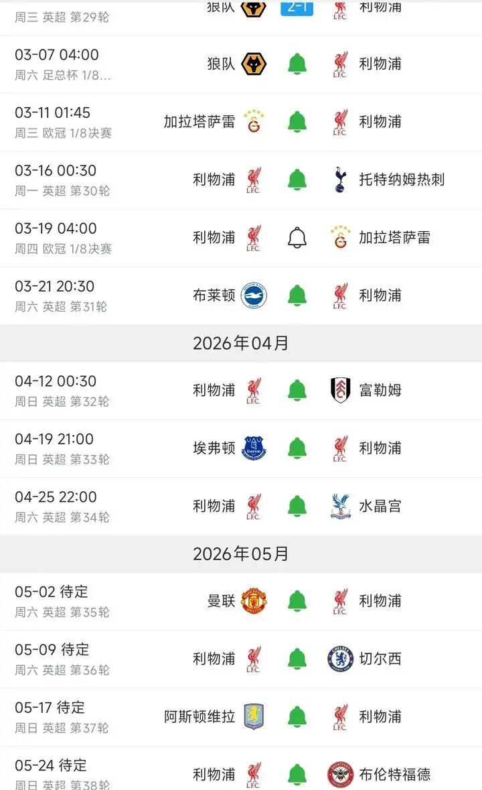Click Wolves crest in the 03-07 FA Cup match
The image size is (482, 790).
[x=254, y=64]
